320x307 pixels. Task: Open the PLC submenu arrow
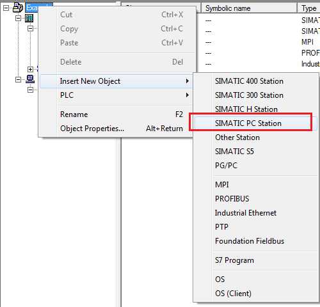pos(187,95)
